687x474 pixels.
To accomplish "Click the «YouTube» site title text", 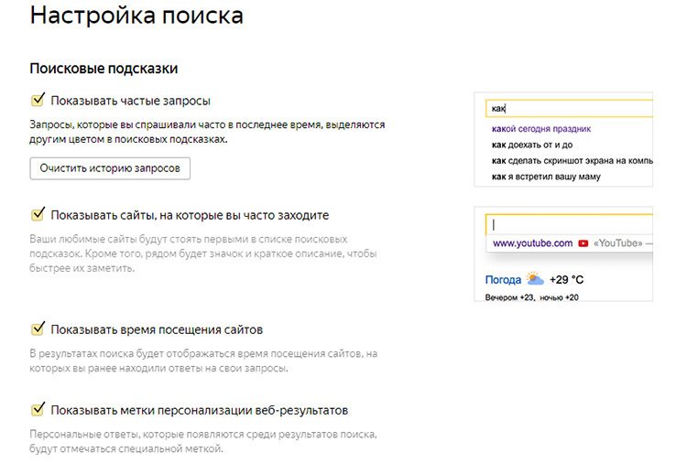I will 617,243.
